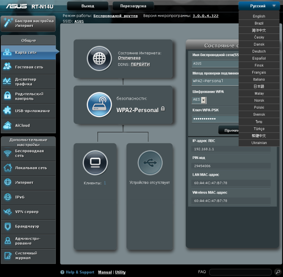Select Ukrainian from language list
This screenshot has height=277, width=283.
point(259,143)
